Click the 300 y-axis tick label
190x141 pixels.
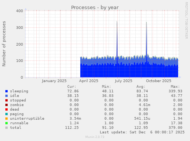(19, 27)
